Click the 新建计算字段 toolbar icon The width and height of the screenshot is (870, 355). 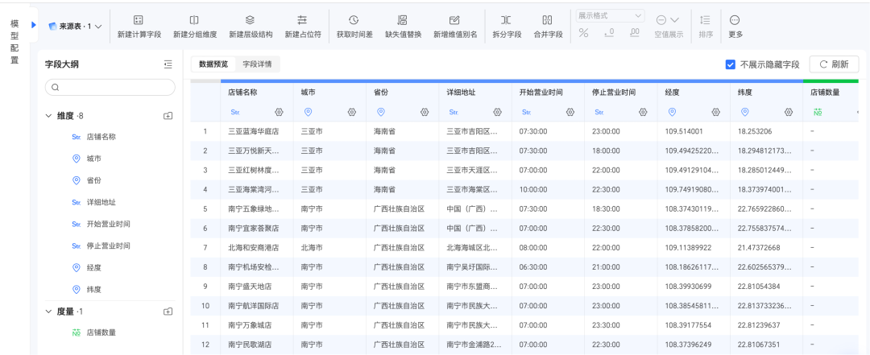pos(139,20)
